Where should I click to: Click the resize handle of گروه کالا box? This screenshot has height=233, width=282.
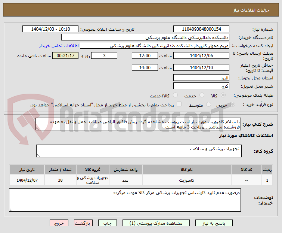pyautogui.click(x=38, y=155)
